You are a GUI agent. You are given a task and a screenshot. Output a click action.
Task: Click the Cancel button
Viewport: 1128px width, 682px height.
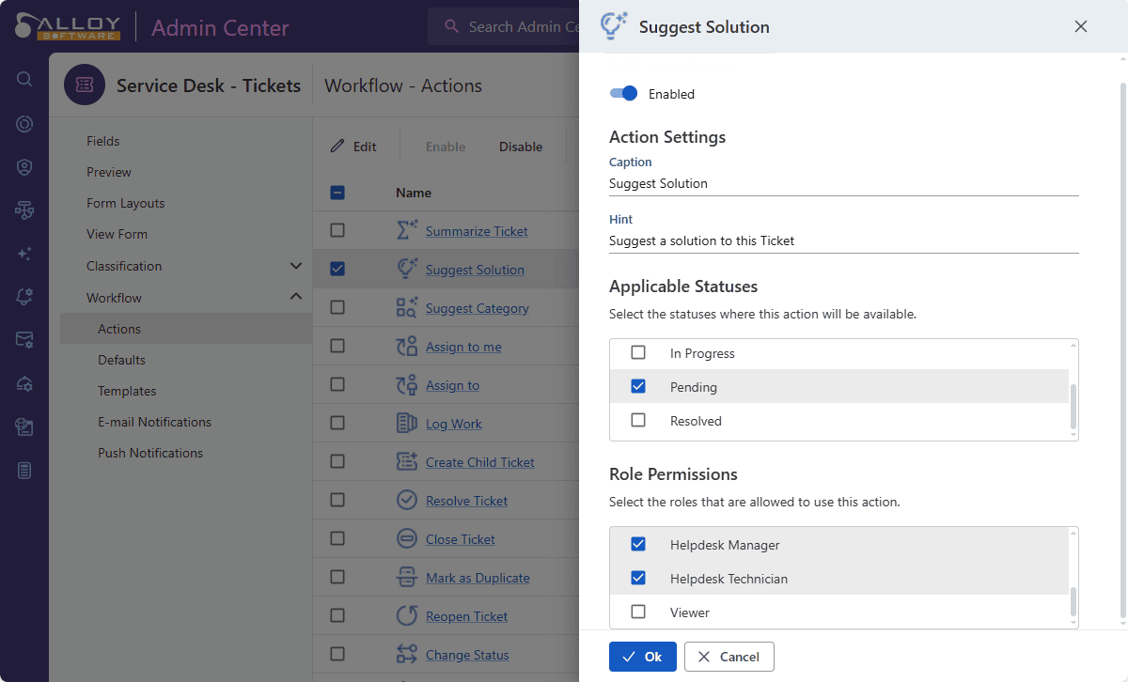click(x=728, y=657)
